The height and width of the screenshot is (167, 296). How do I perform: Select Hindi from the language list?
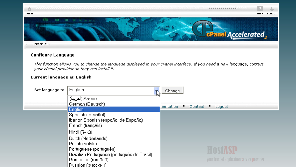[x=80, y=132]
